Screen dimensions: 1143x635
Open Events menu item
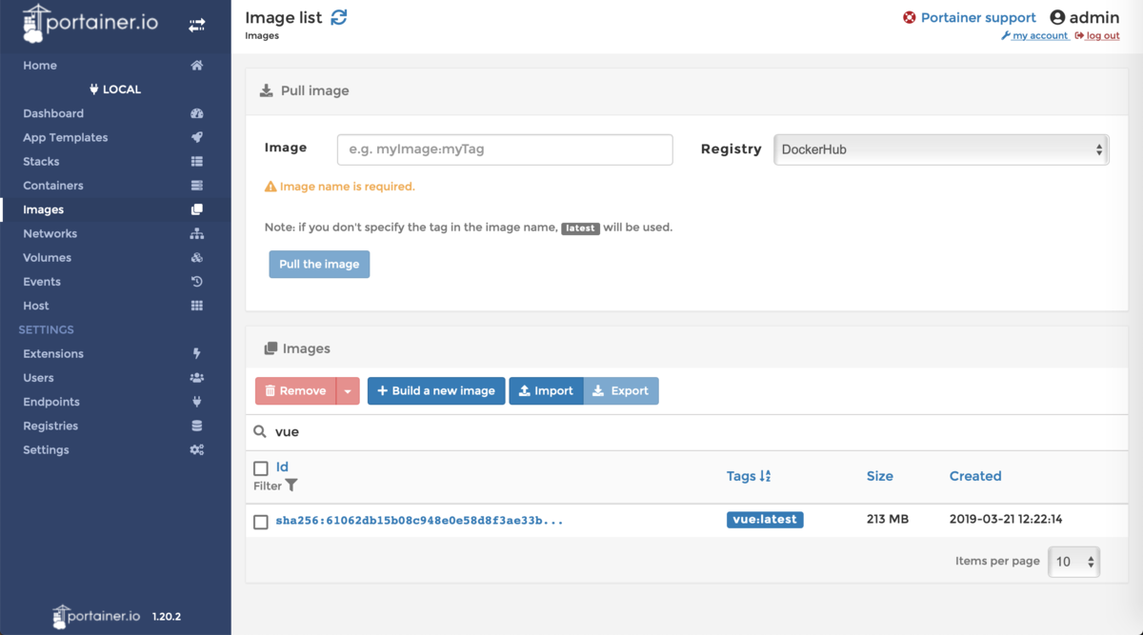tap(42, 282)
